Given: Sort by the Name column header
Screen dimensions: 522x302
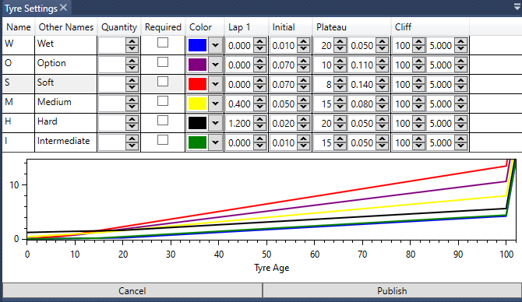Looking at the screenshot, I should click(x=19, y=27).
